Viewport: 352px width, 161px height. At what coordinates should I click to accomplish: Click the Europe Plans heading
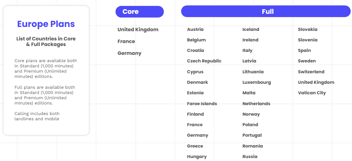(46, 24)
